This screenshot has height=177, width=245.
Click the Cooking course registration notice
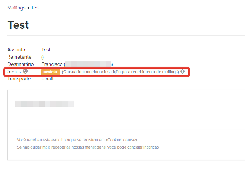pyautogui.click(x=77, y=140)
